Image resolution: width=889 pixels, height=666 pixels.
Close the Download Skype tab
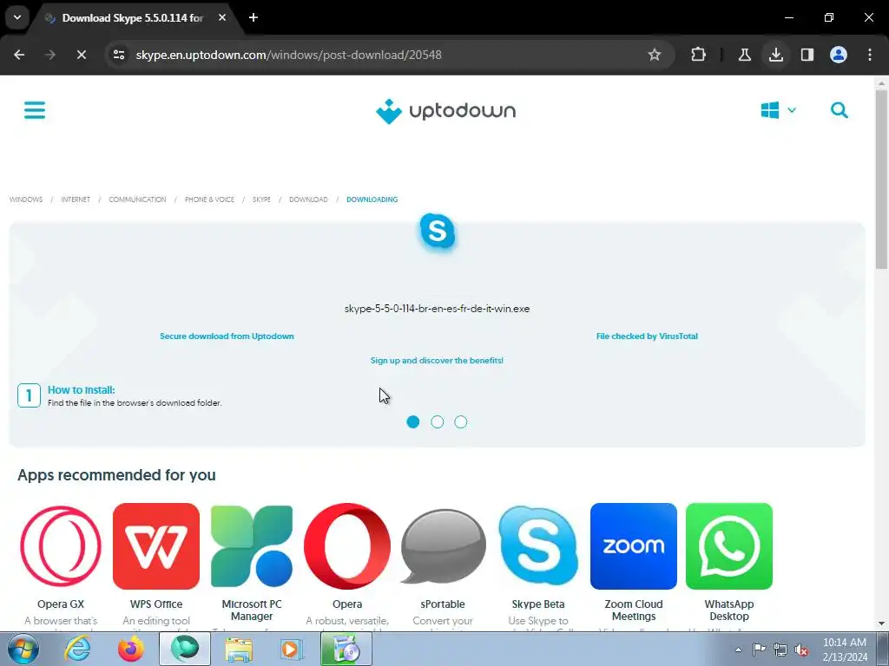(x=222, y=17)
